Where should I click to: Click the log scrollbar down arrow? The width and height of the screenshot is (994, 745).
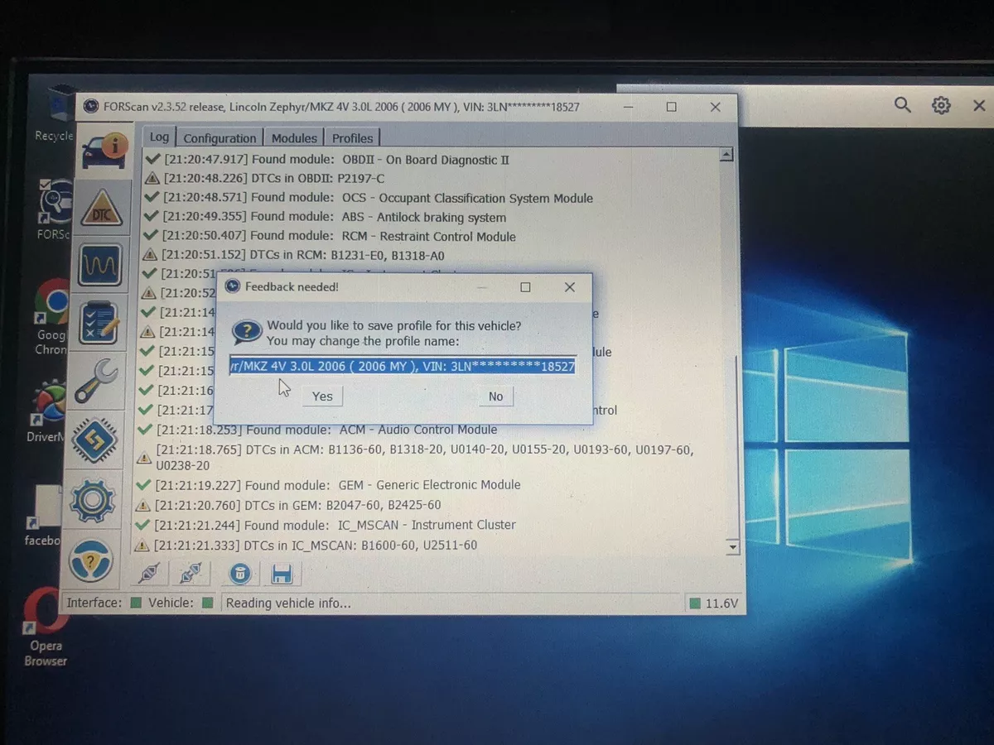[x=731, y=546]
